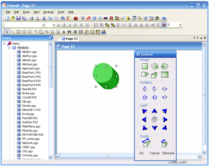Select the Rectangle drawing tool
The image size is (209, 166).
[18, 32]
